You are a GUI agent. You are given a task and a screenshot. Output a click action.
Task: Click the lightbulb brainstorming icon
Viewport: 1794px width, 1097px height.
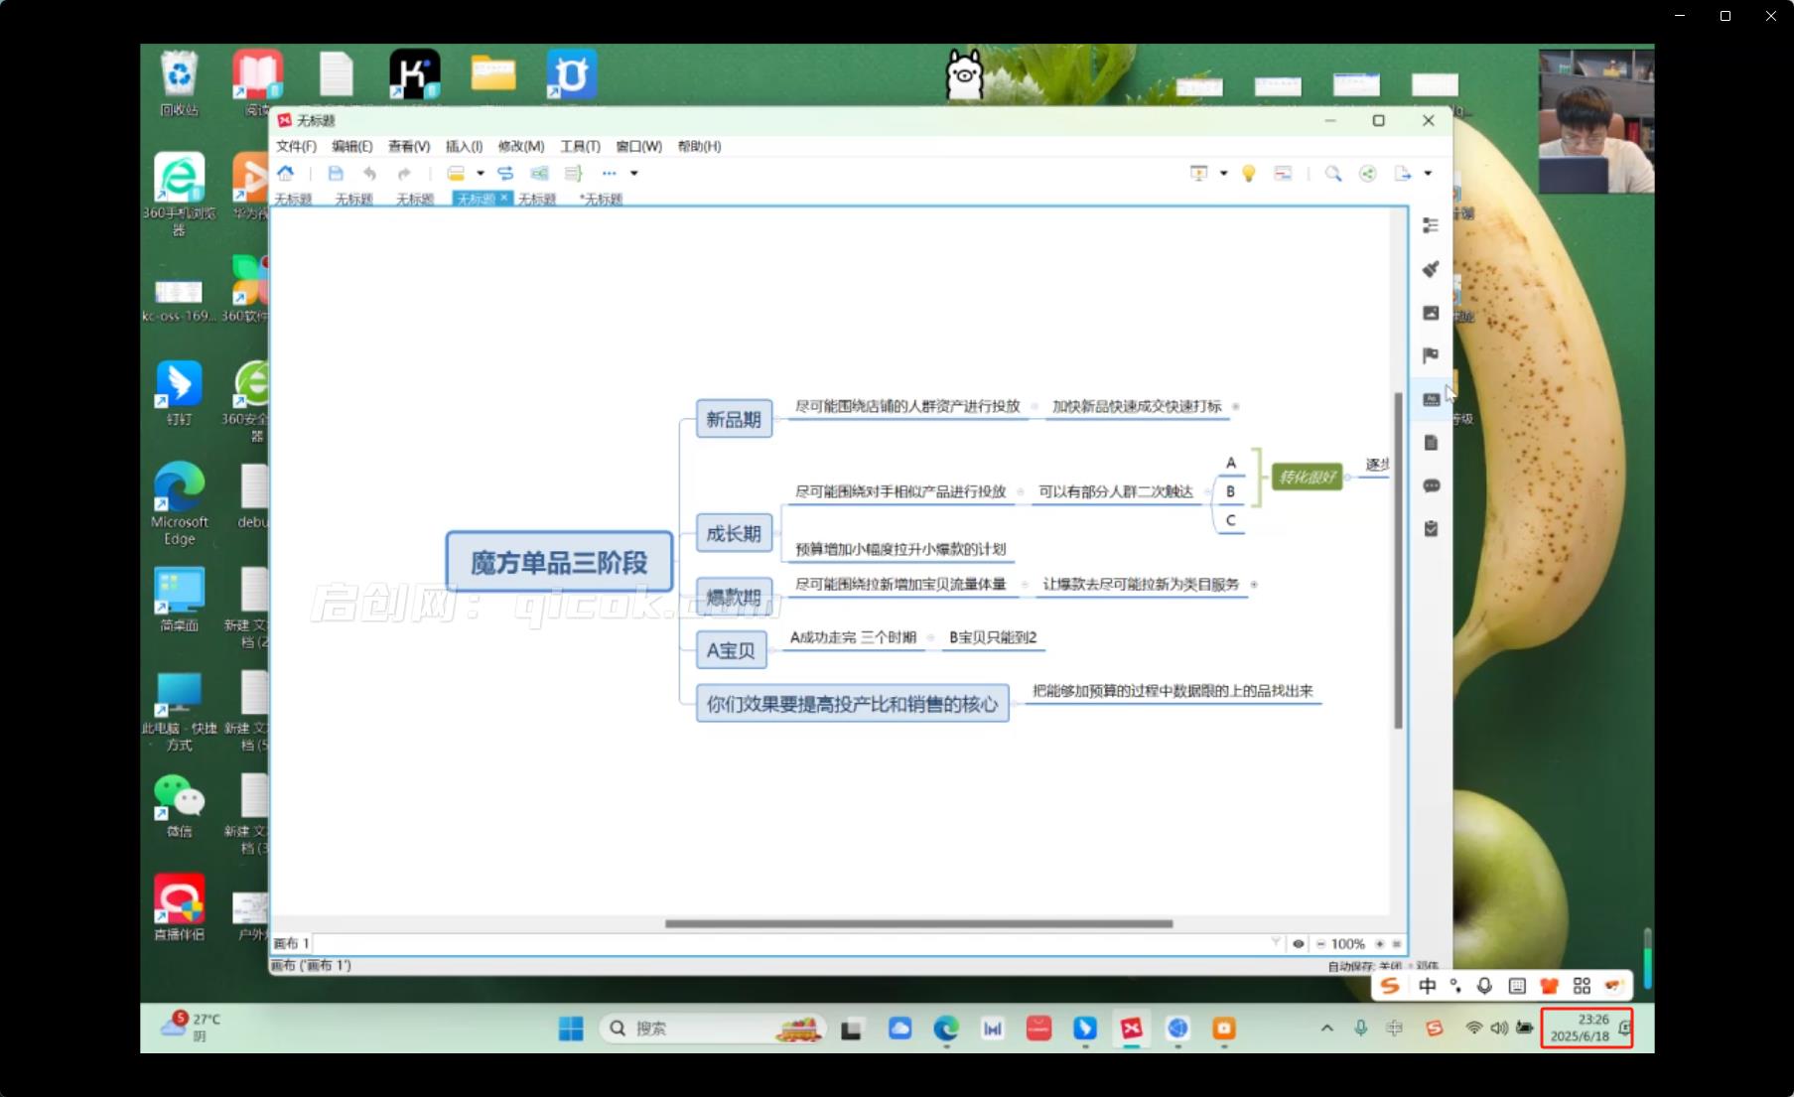pyautogui.click(x=1249, y=174)
